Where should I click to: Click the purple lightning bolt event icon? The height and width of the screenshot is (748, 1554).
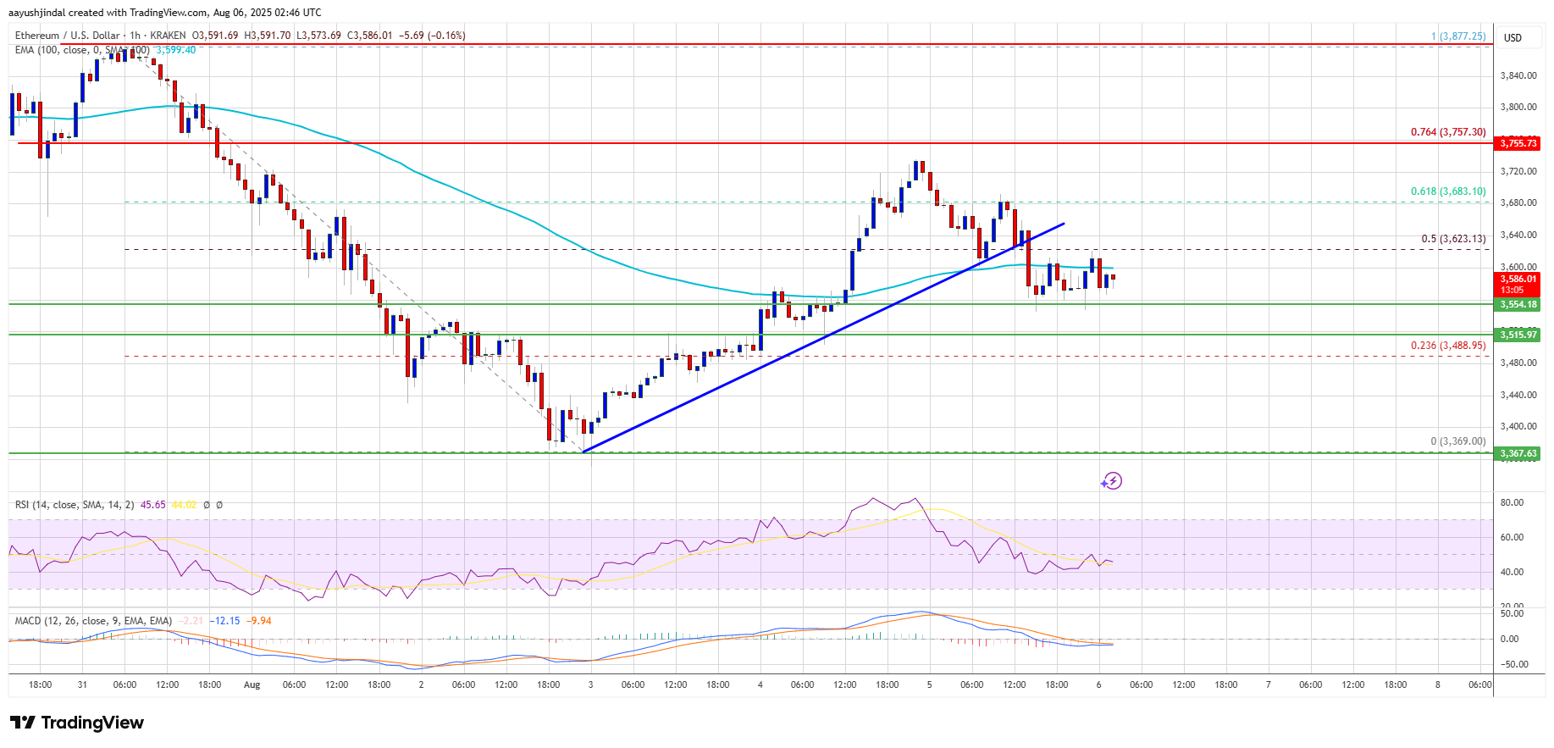pyautogui.click(x=1111, y=481)
